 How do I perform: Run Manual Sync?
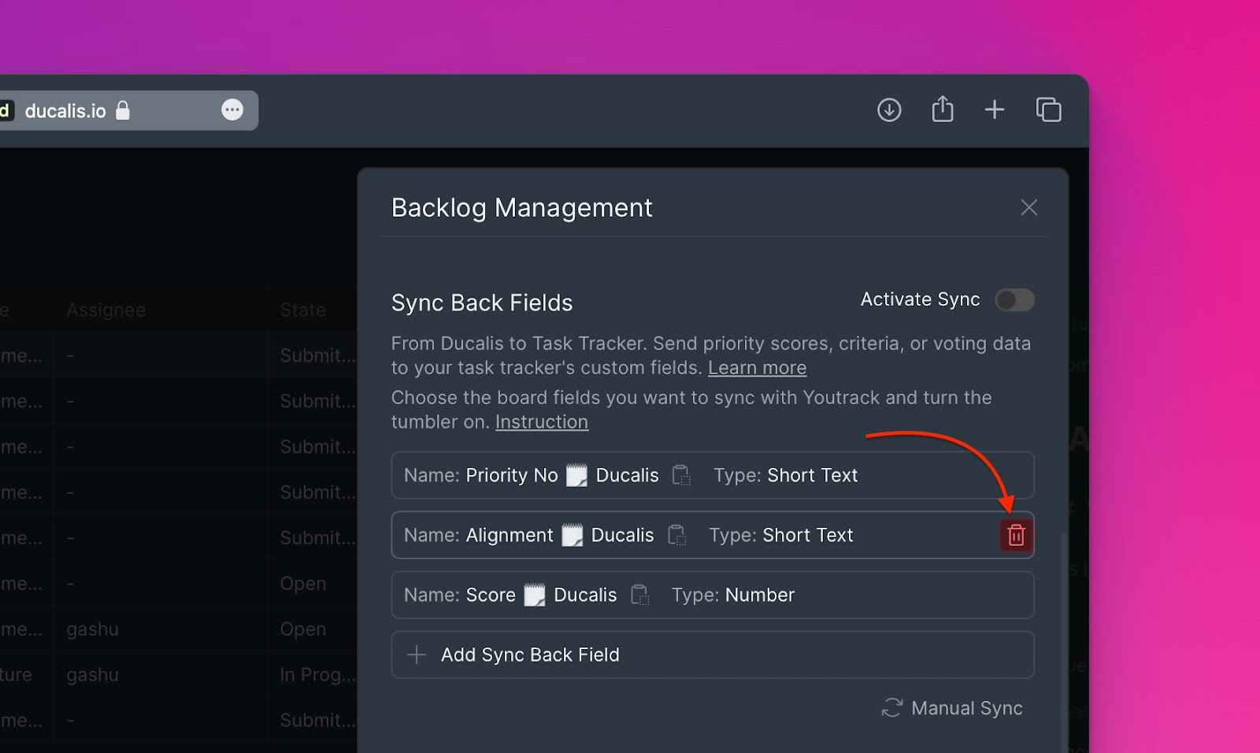952,708
